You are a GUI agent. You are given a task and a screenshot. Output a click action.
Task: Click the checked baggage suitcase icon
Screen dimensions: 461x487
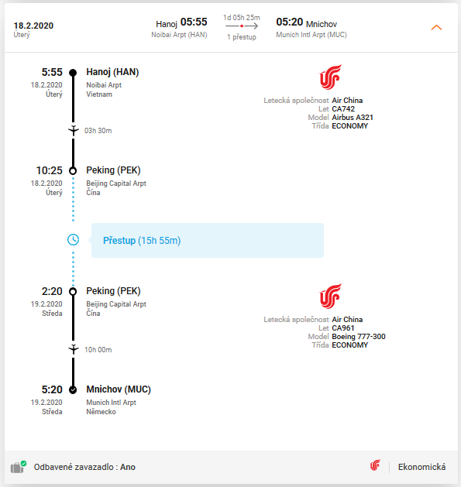tap(19, 467)
